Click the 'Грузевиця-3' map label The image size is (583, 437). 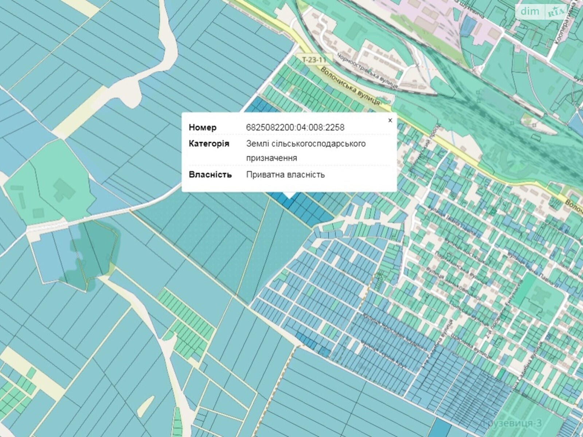512,423
